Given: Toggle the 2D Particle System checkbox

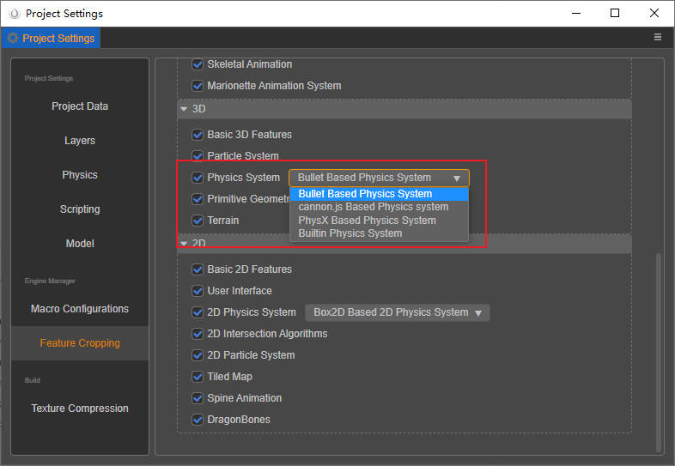Looking at the screenshot, I should point(198,355).
